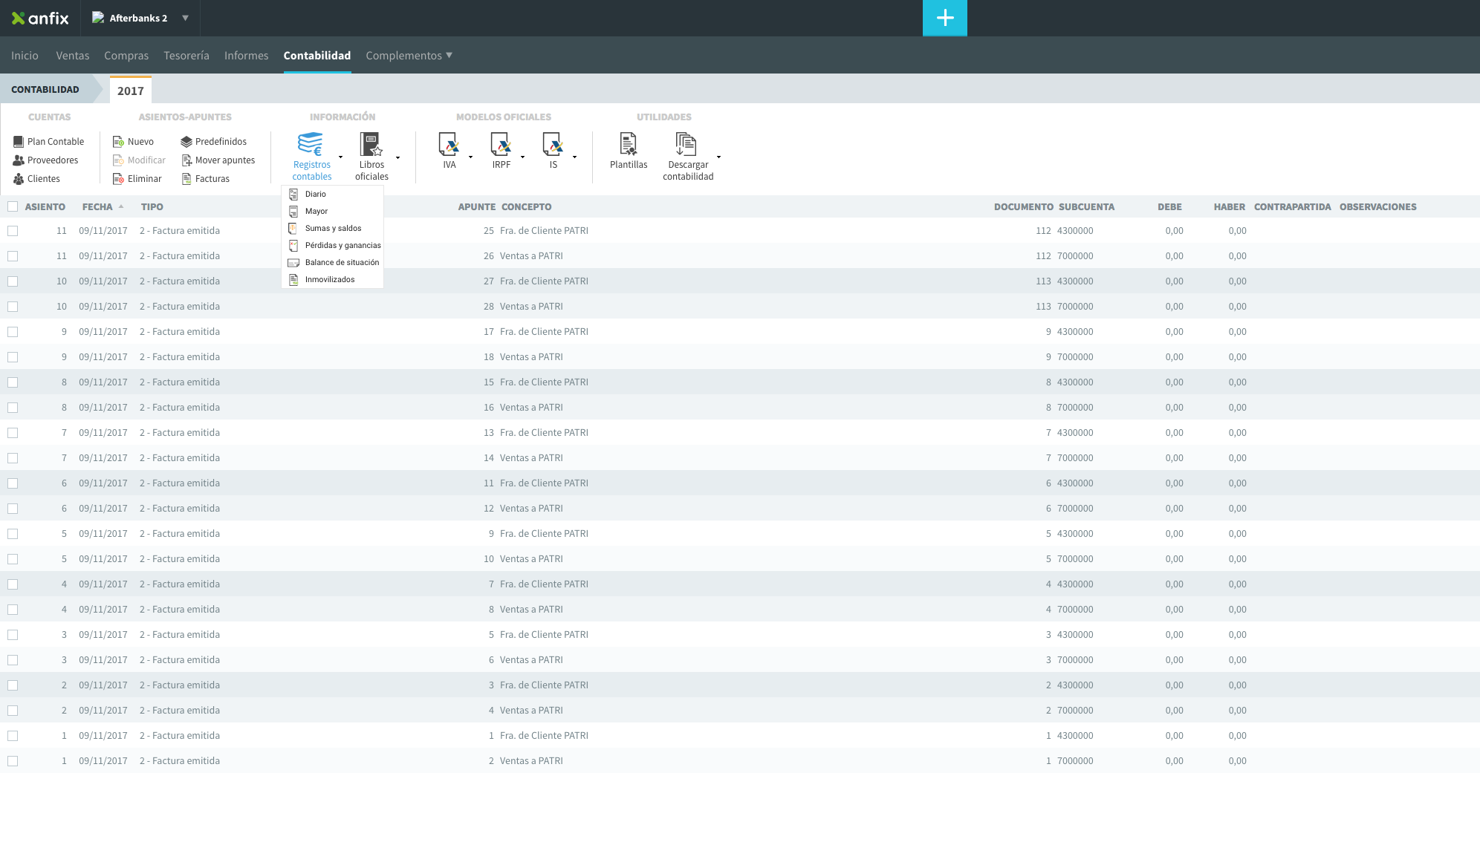The width and height of the screenshot is (1480, 845).
Task: Click the Descargar contabilidad icon
Action: 686,144
